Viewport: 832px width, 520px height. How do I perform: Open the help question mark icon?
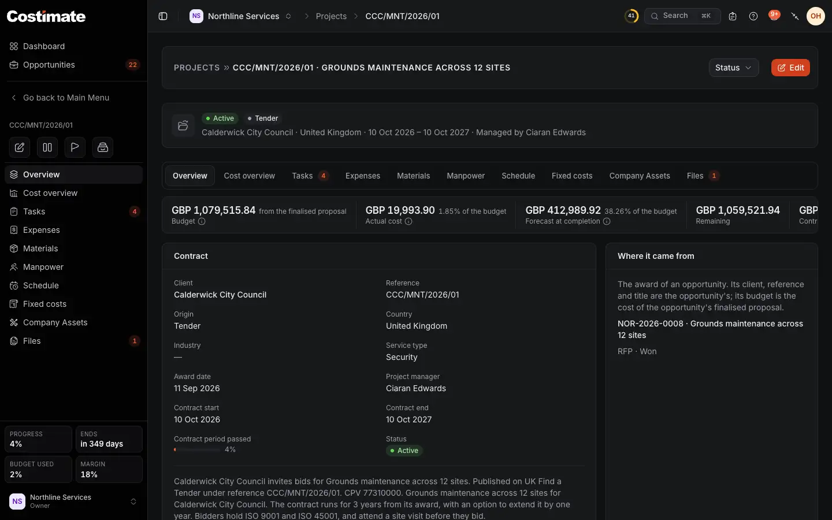tap(753, 16)
